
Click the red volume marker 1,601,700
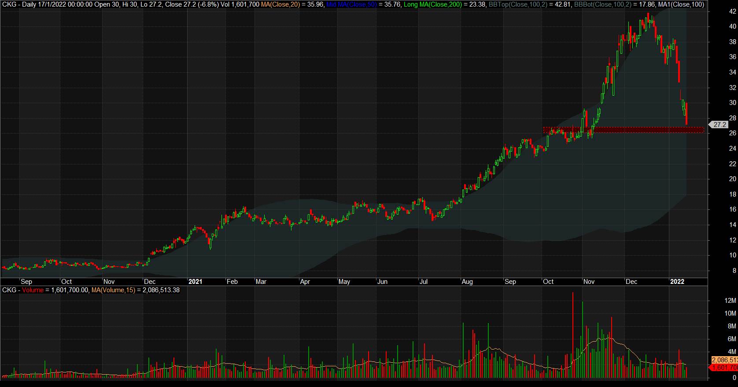pos(724,368)
